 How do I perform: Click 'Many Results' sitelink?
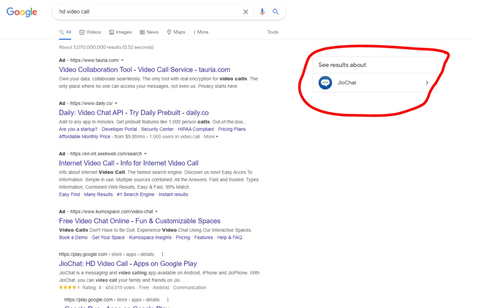pos(98,195)
